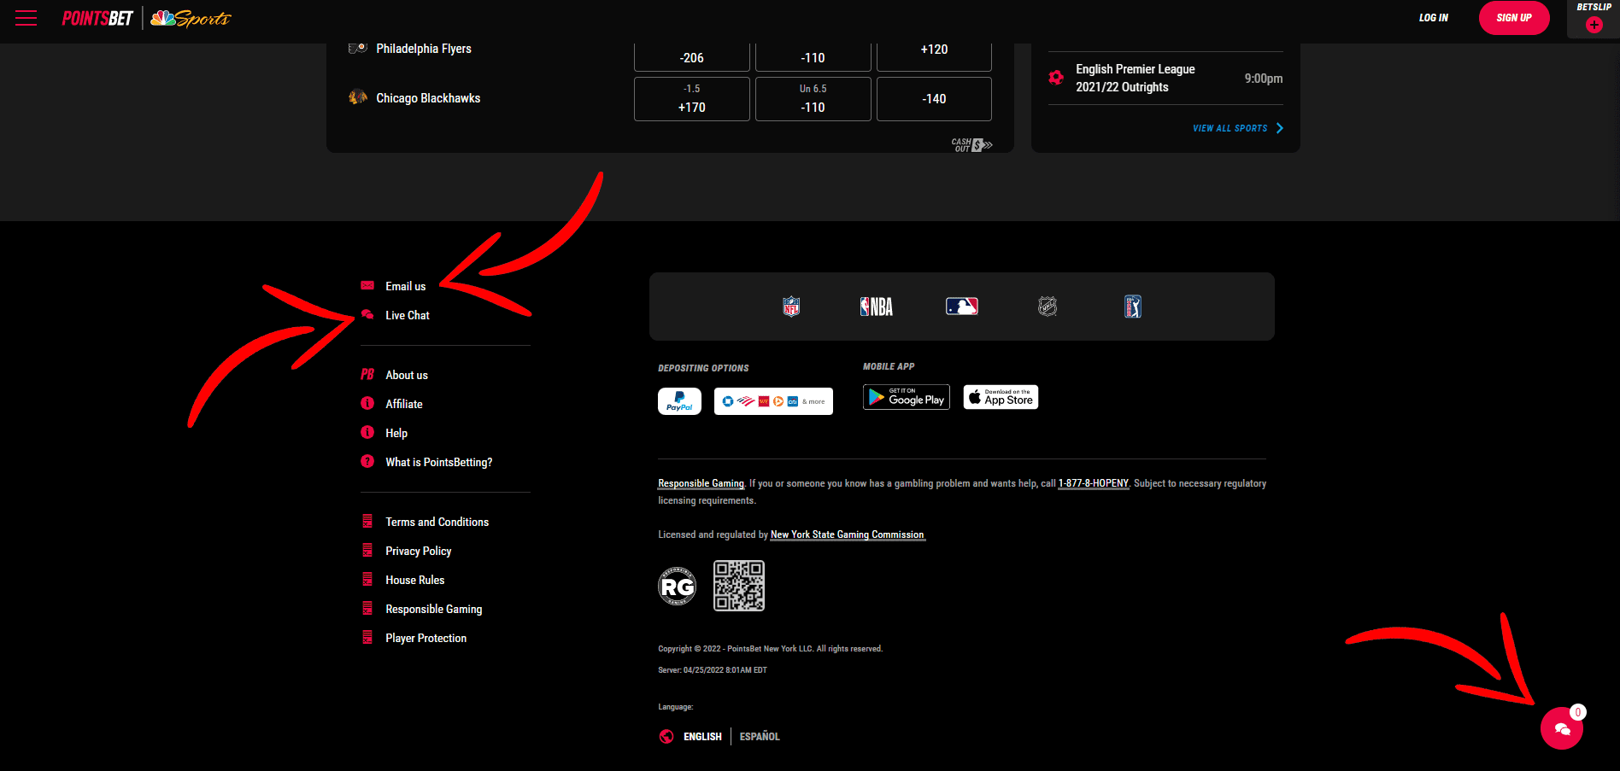Open Live Chat link

point(408,315)
